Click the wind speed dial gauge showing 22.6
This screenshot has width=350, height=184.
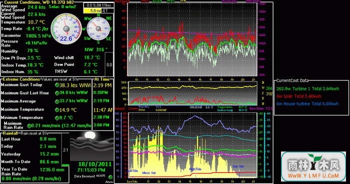(x=66, y=29)
